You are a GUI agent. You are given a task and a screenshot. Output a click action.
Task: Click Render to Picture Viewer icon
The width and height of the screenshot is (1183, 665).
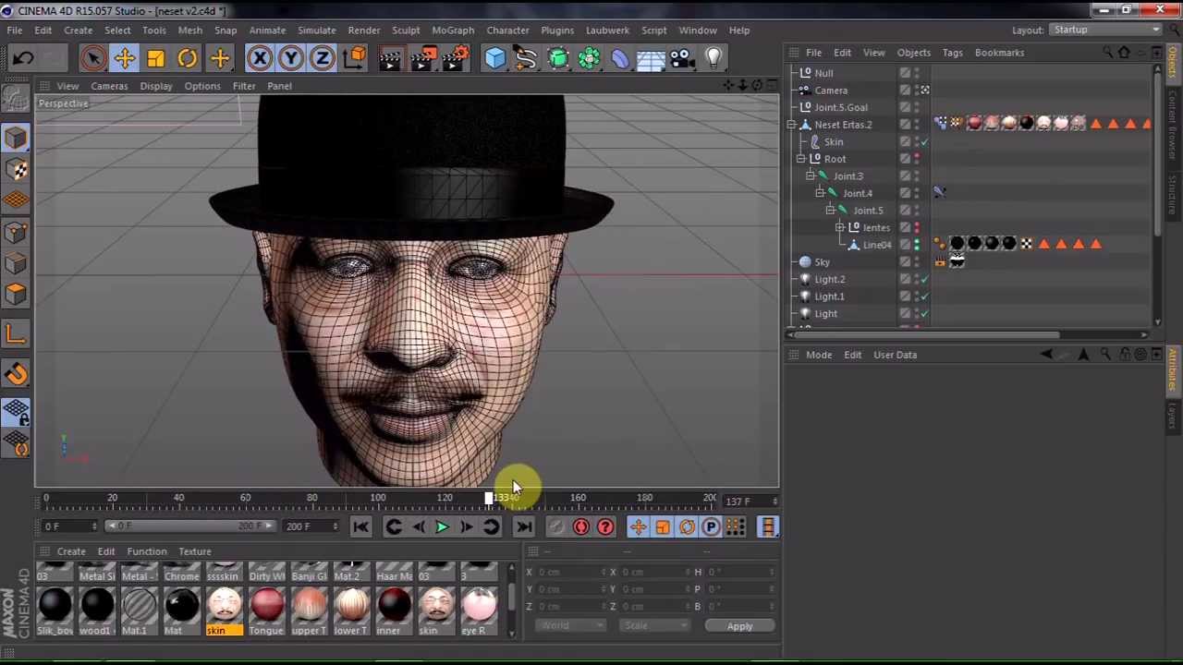pos(421,59)
